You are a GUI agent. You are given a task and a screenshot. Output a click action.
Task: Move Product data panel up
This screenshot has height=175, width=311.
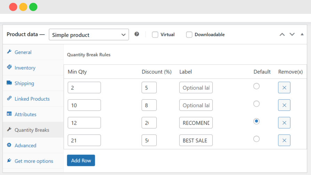282,34
